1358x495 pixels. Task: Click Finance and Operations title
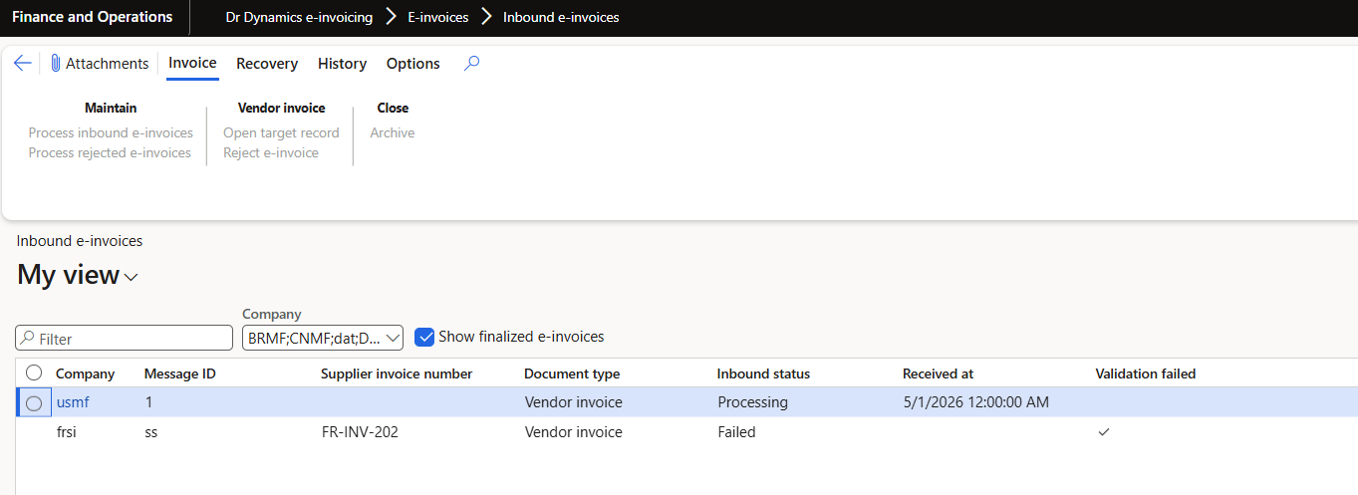(92, 17)
